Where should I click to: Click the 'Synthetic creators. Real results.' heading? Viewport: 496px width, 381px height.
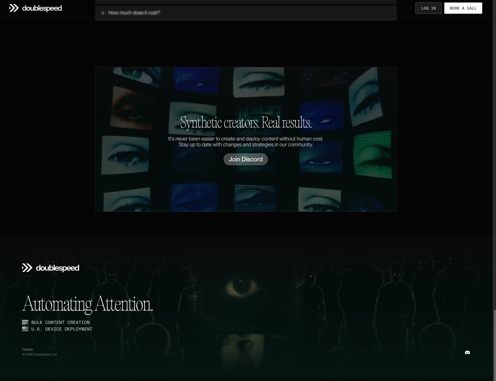point(246,123)
